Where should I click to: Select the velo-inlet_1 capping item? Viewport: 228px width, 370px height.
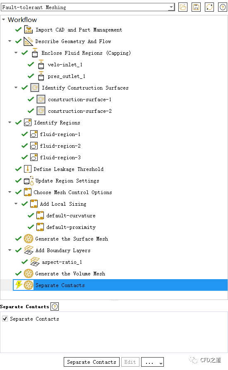click(65, 65)
